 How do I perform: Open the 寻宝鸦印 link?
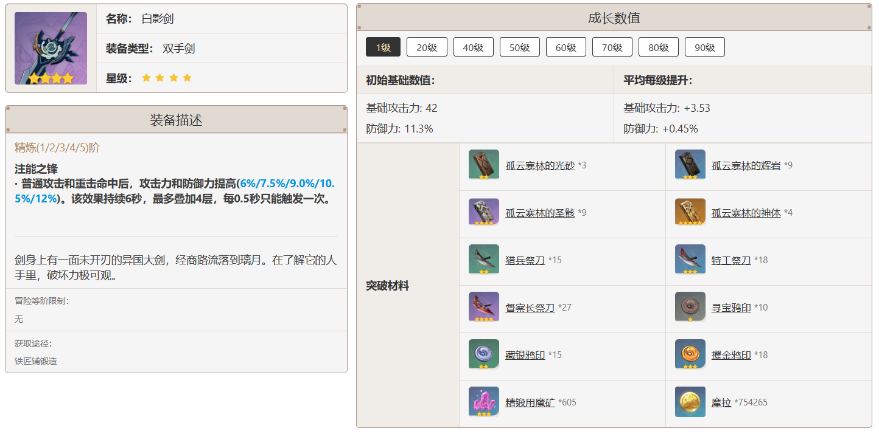click(731, 308)
